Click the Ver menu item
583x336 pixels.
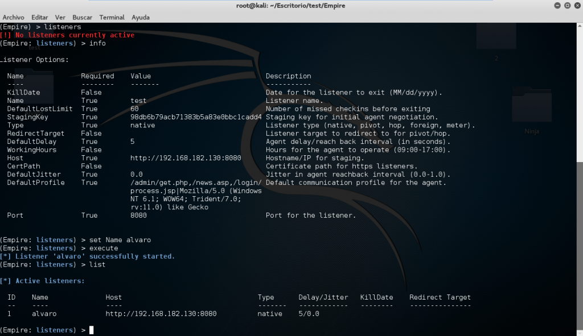(x=60, y=18)
